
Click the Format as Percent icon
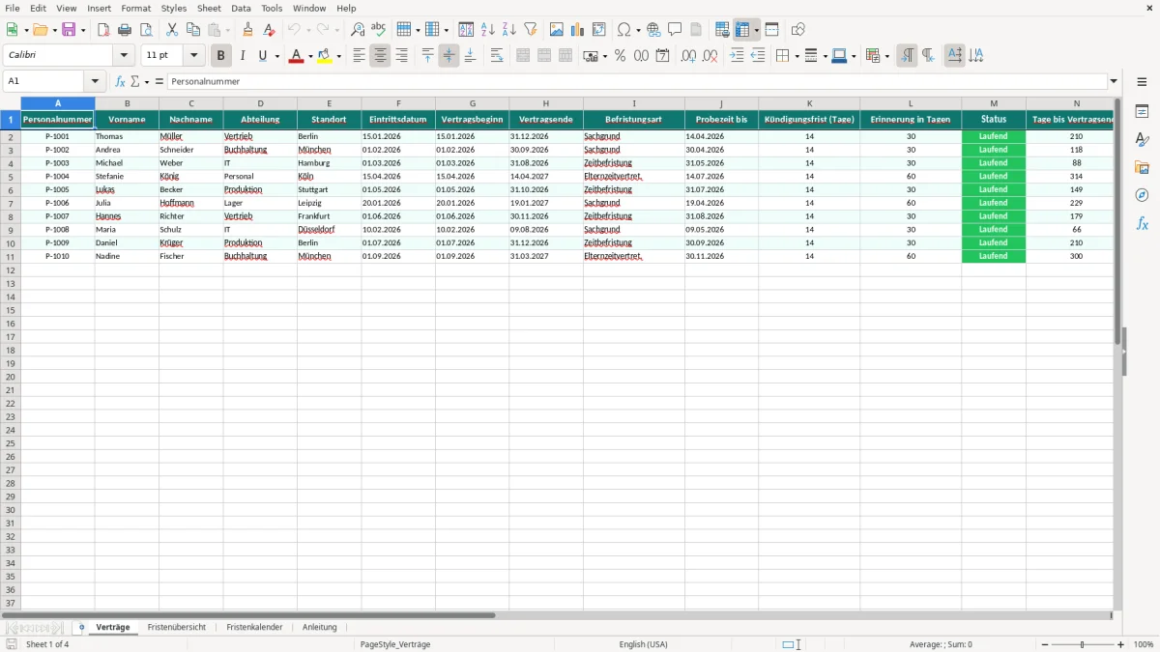620,56
